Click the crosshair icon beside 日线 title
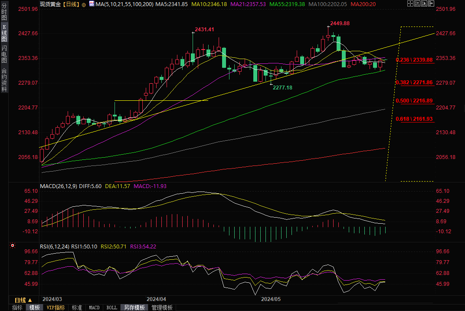Screen dimensions: 465x311 click(84, 4)
